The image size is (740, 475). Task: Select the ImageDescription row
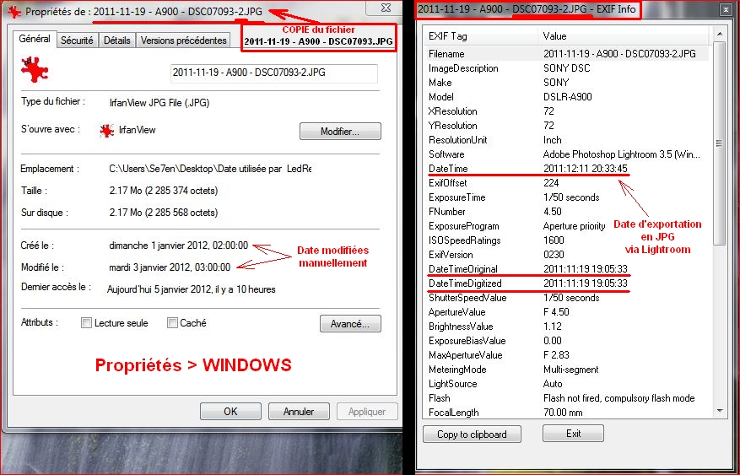click(566, 68)
